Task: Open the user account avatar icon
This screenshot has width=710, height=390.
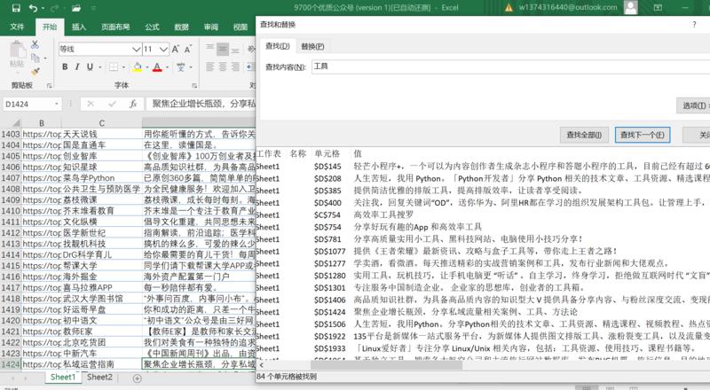Action: (x=630, y=7)
